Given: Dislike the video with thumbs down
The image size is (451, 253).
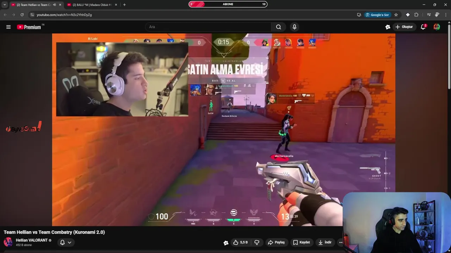Looking at the screenshot, I should point(257,242).
